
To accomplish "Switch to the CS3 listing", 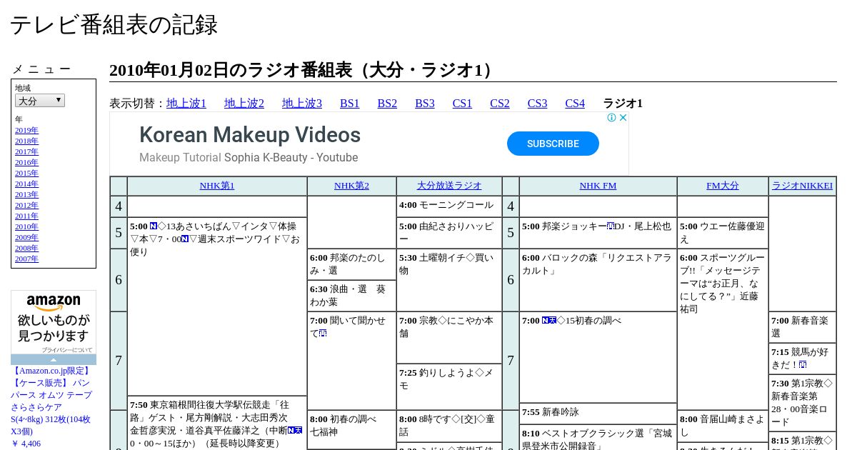I will click(537, 104).
